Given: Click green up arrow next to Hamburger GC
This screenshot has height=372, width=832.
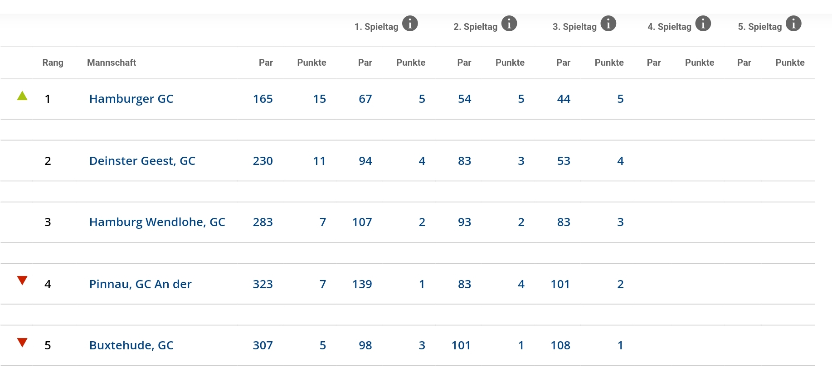Looking at the screenshot, I should (x=22, y=96).
